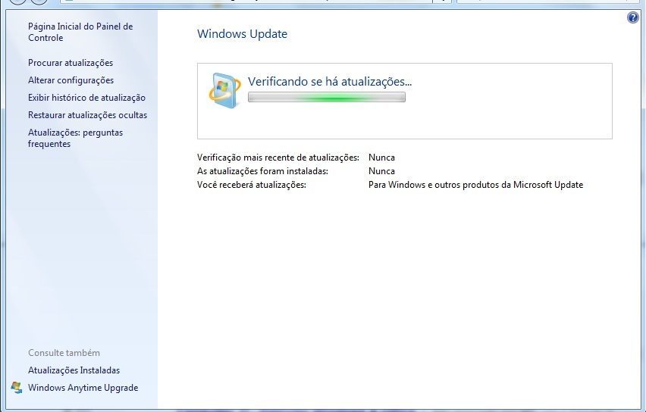Image resolution: width=646 pixels, height=412 pixels.
Task: Open Atualizações: perguntas frequentes
Action: pyautogui.click(x=75, y=139)
